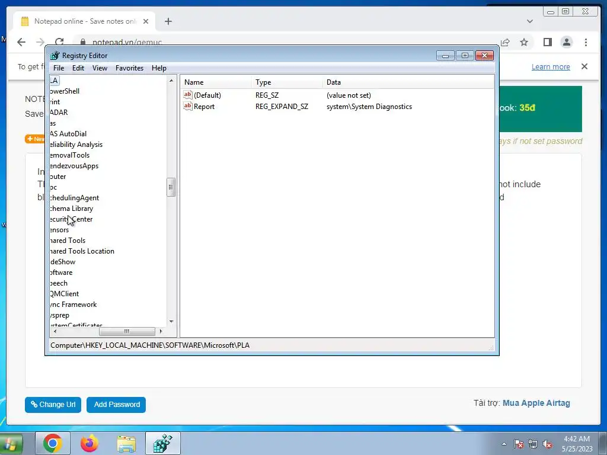Image resolution: width=607 pixels, height=455 pixels.
Task: Click the REG_EXPAND_SZ type cell
Action: pos(282,107)
